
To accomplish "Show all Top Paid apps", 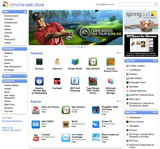I will [x=155, y=61].
